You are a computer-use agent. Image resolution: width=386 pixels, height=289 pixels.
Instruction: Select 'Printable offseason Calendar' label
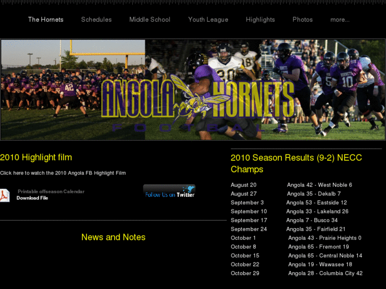pos(51,191)
